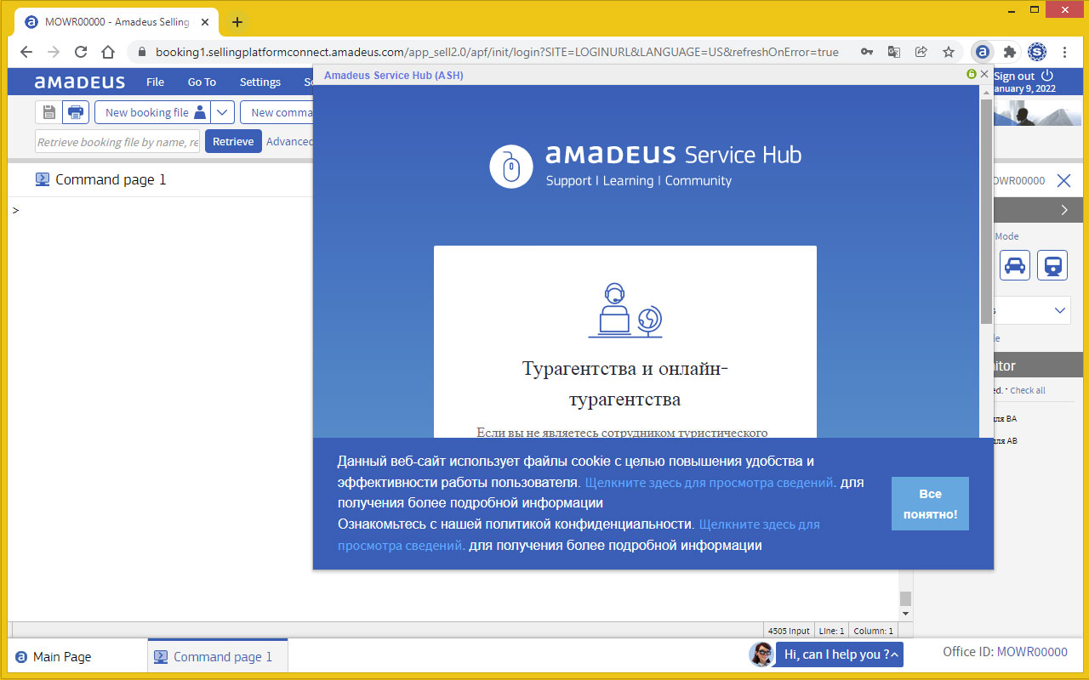
Task: Click the ASH popup vertical scrollbar
Action: tap(986, 211)
